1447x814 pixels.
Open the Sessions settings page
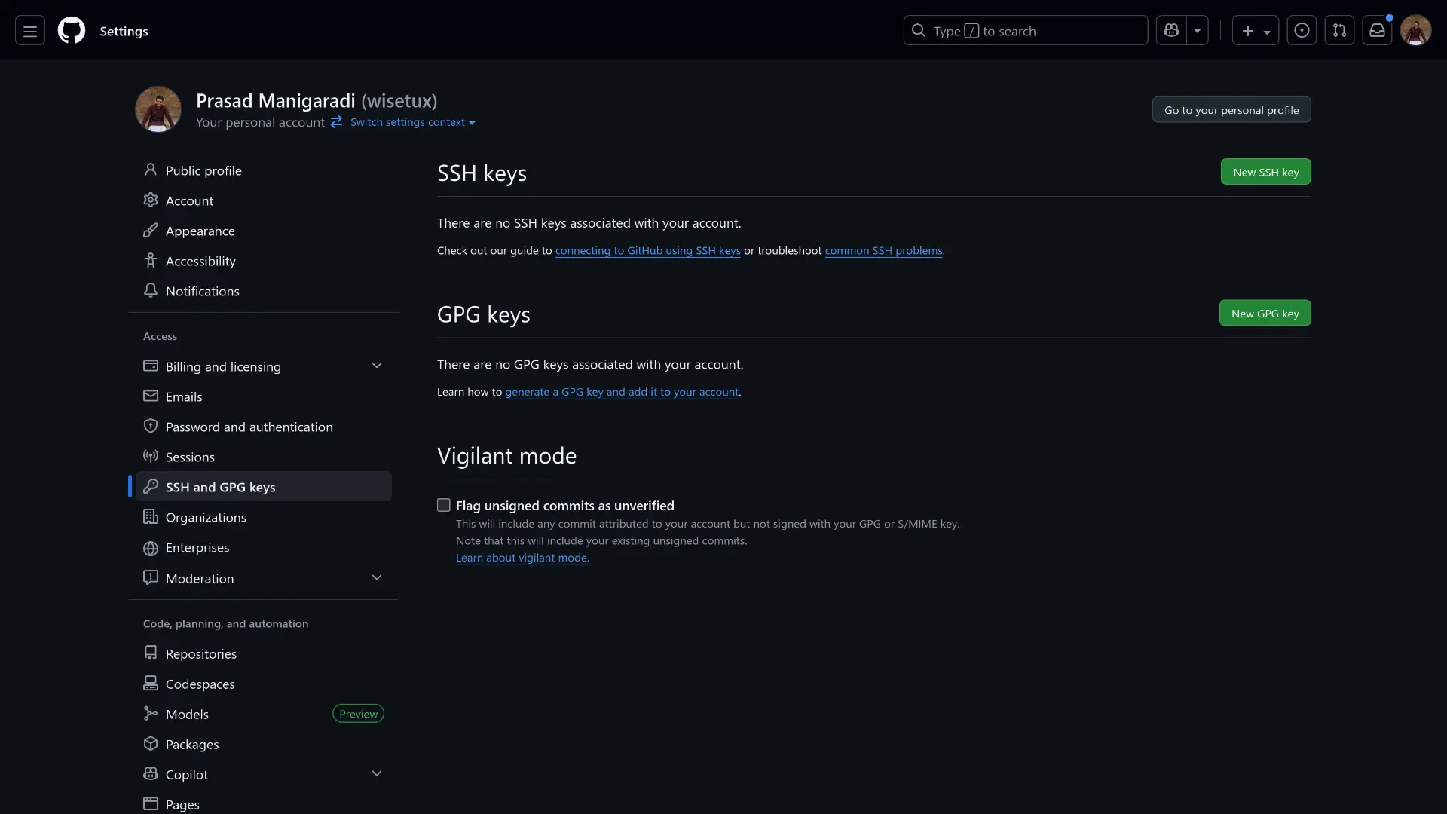190,457
